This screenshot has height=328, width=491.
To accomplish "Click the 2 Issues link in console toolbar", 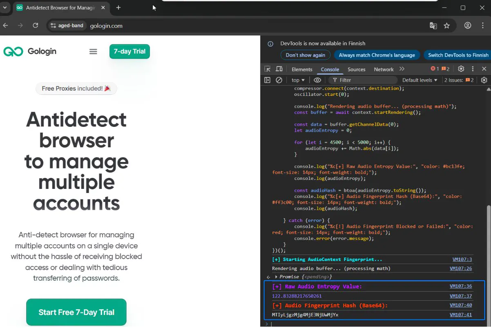I will coord(459,80).
